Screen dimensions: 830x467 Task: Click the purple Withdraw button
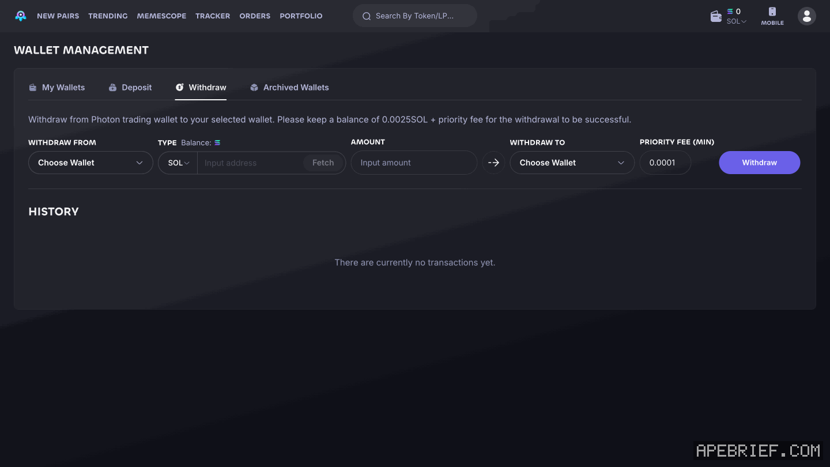[759, 163]
